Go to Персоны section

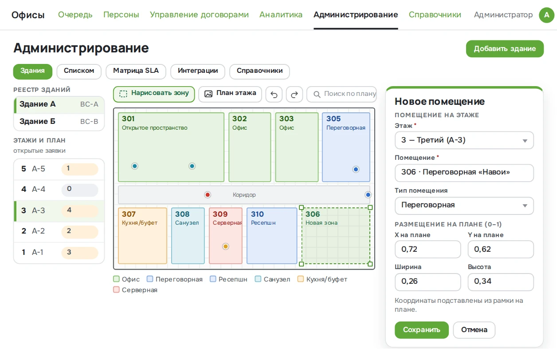coord(121,15)
